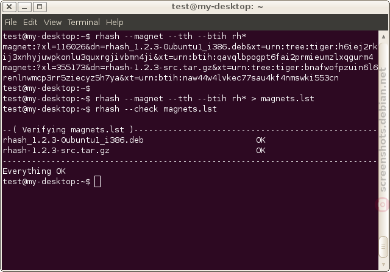
Task: Click the vertical scrollbar thumb
Action: [383, 247]
